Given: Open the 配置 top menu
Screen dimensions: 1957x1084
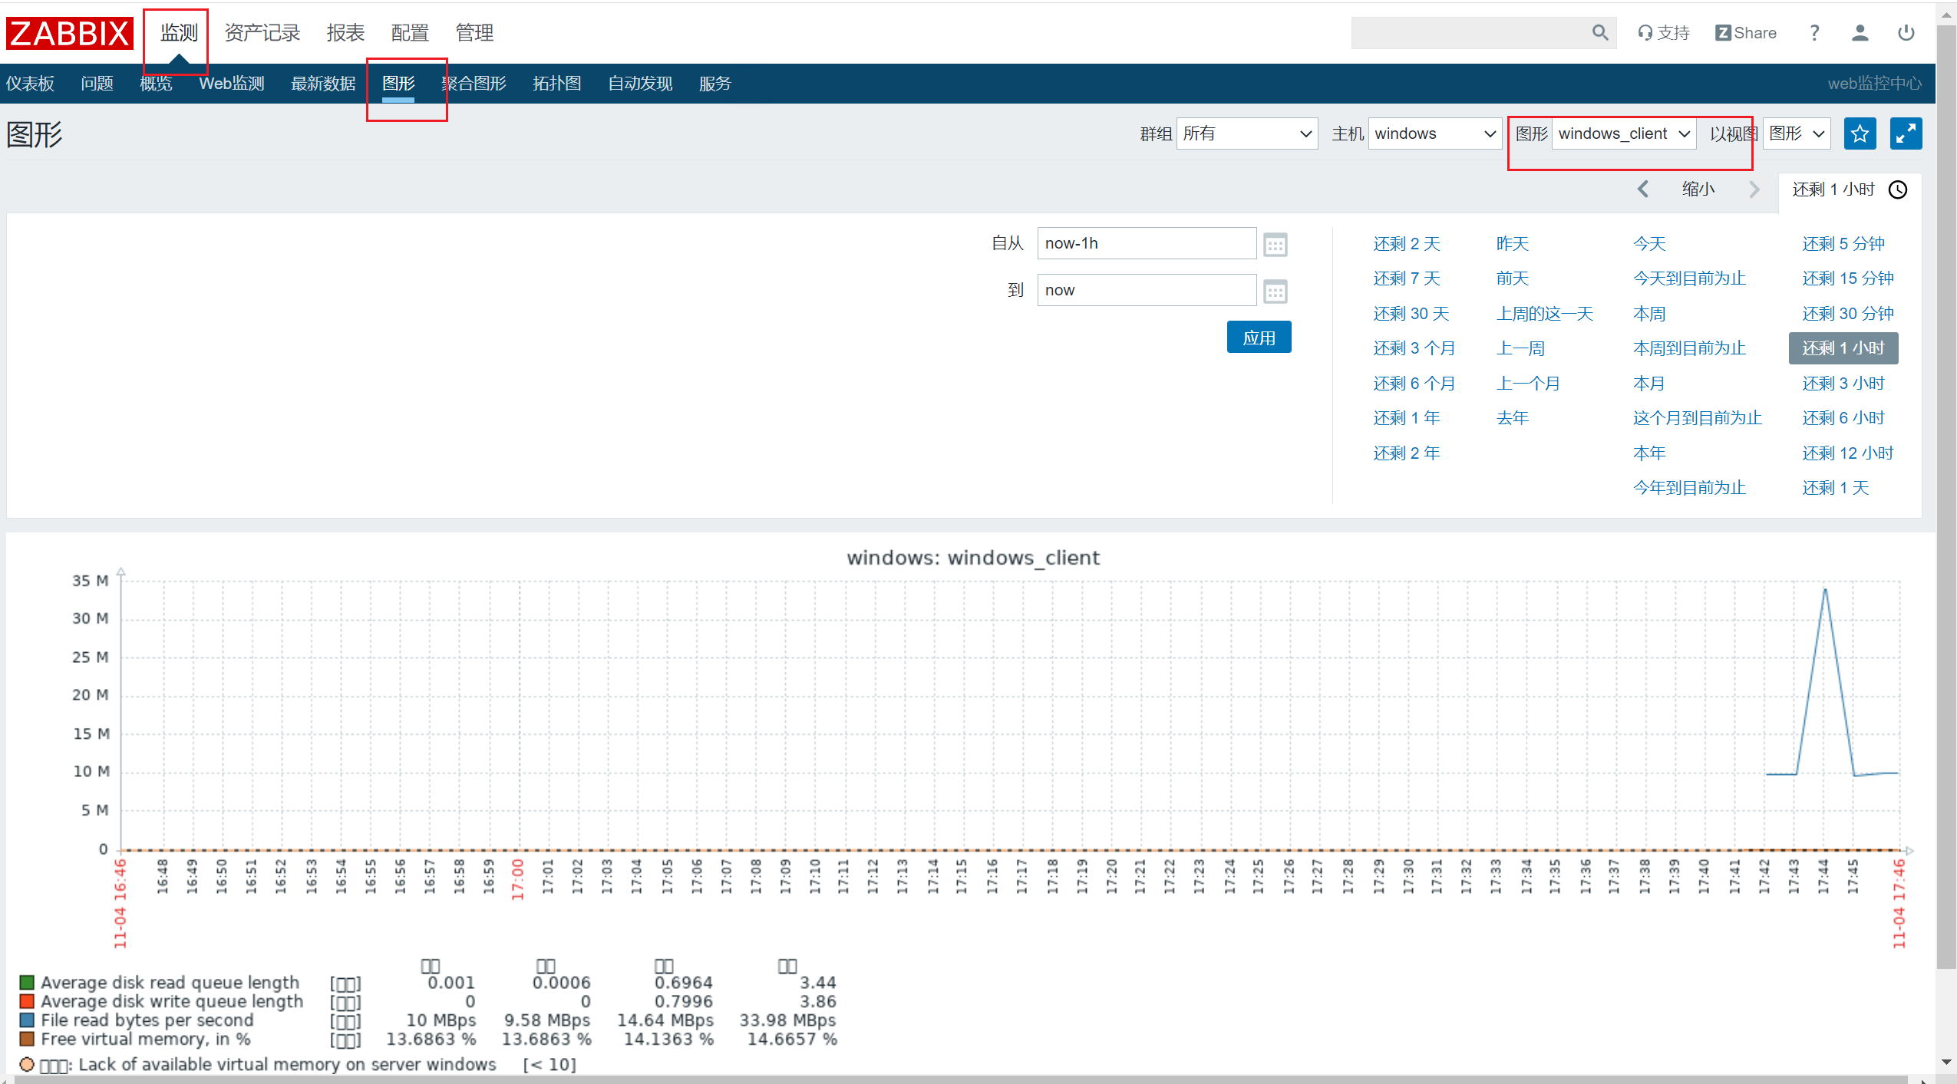Looking at the screenshot, I should (x=410, y=33).
